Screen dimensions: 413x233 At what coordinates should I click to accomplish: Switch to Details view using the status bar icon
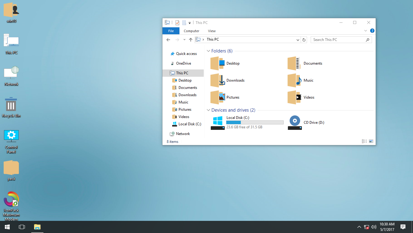tap(364, 141)
